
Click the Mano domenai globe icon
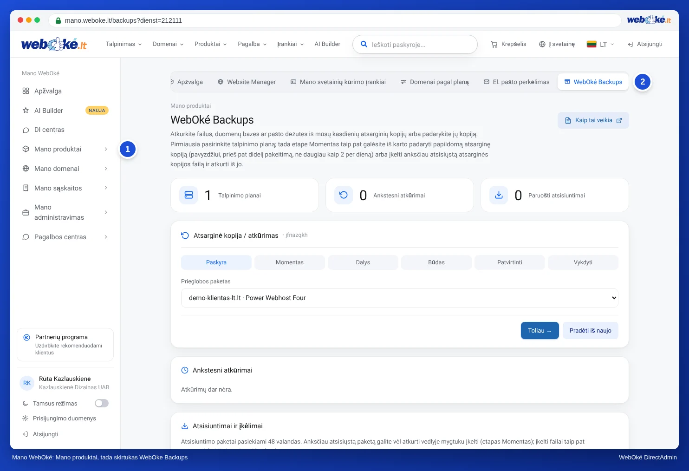click(x=26, y=169)
